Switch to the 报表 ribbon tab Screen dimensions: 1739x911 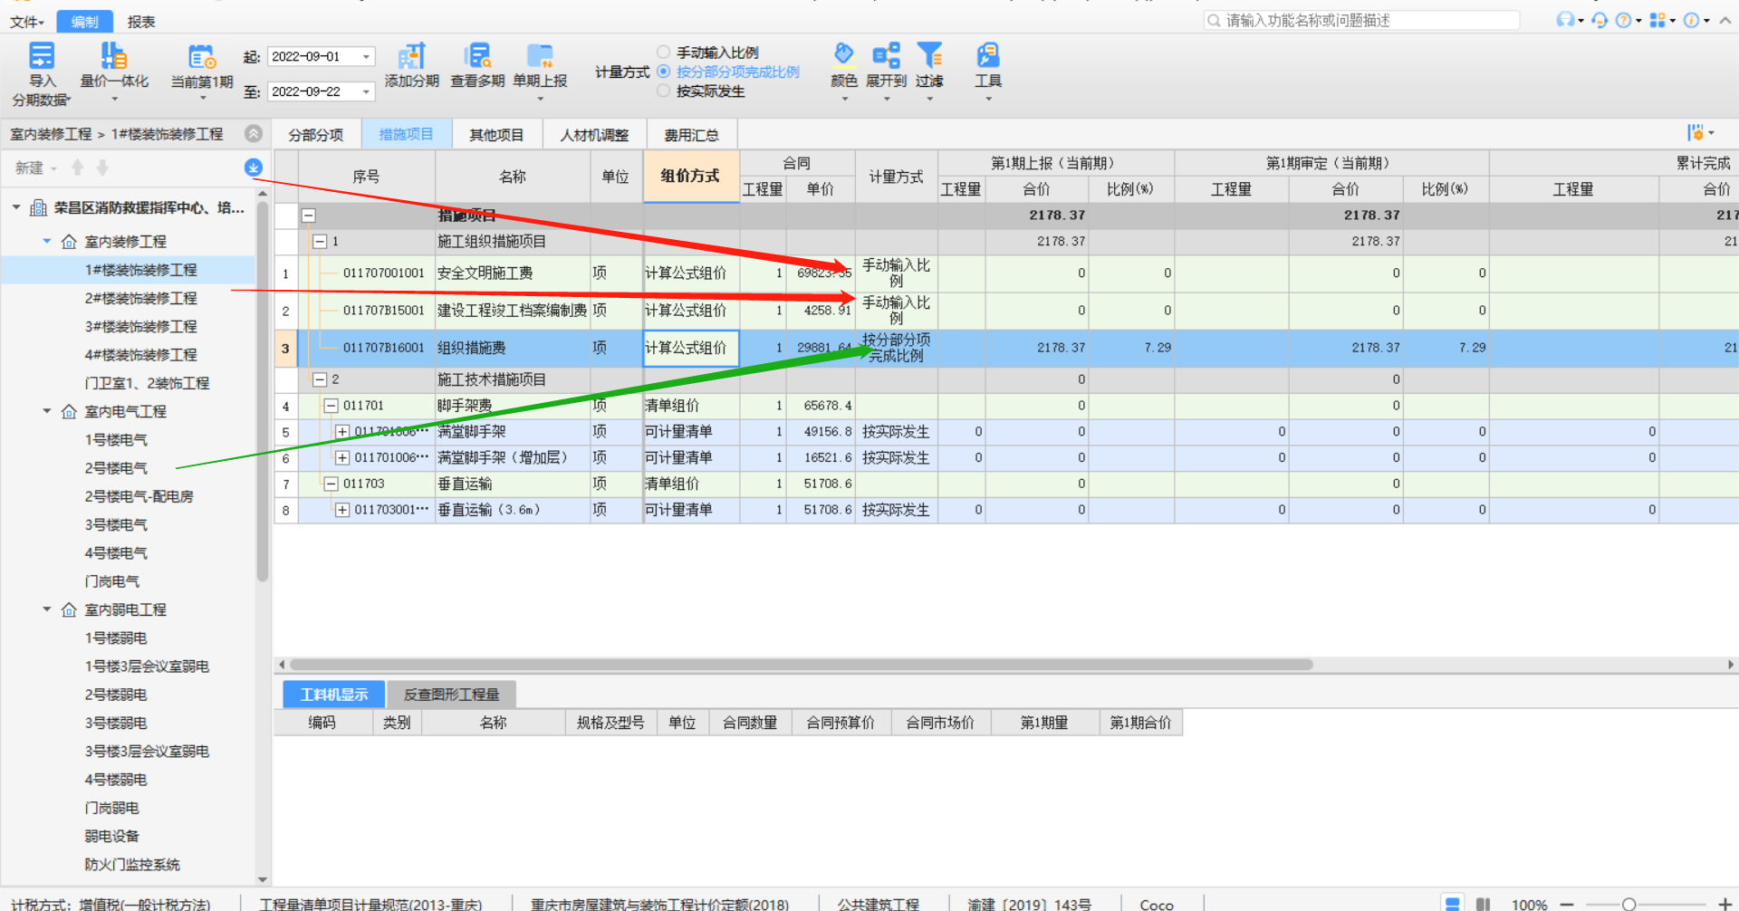141,22
